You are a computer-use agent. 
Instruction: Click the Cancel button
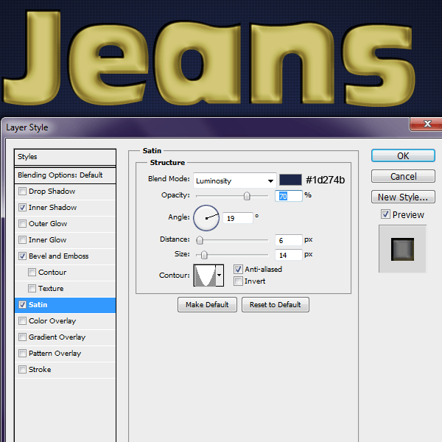point(403,177)
